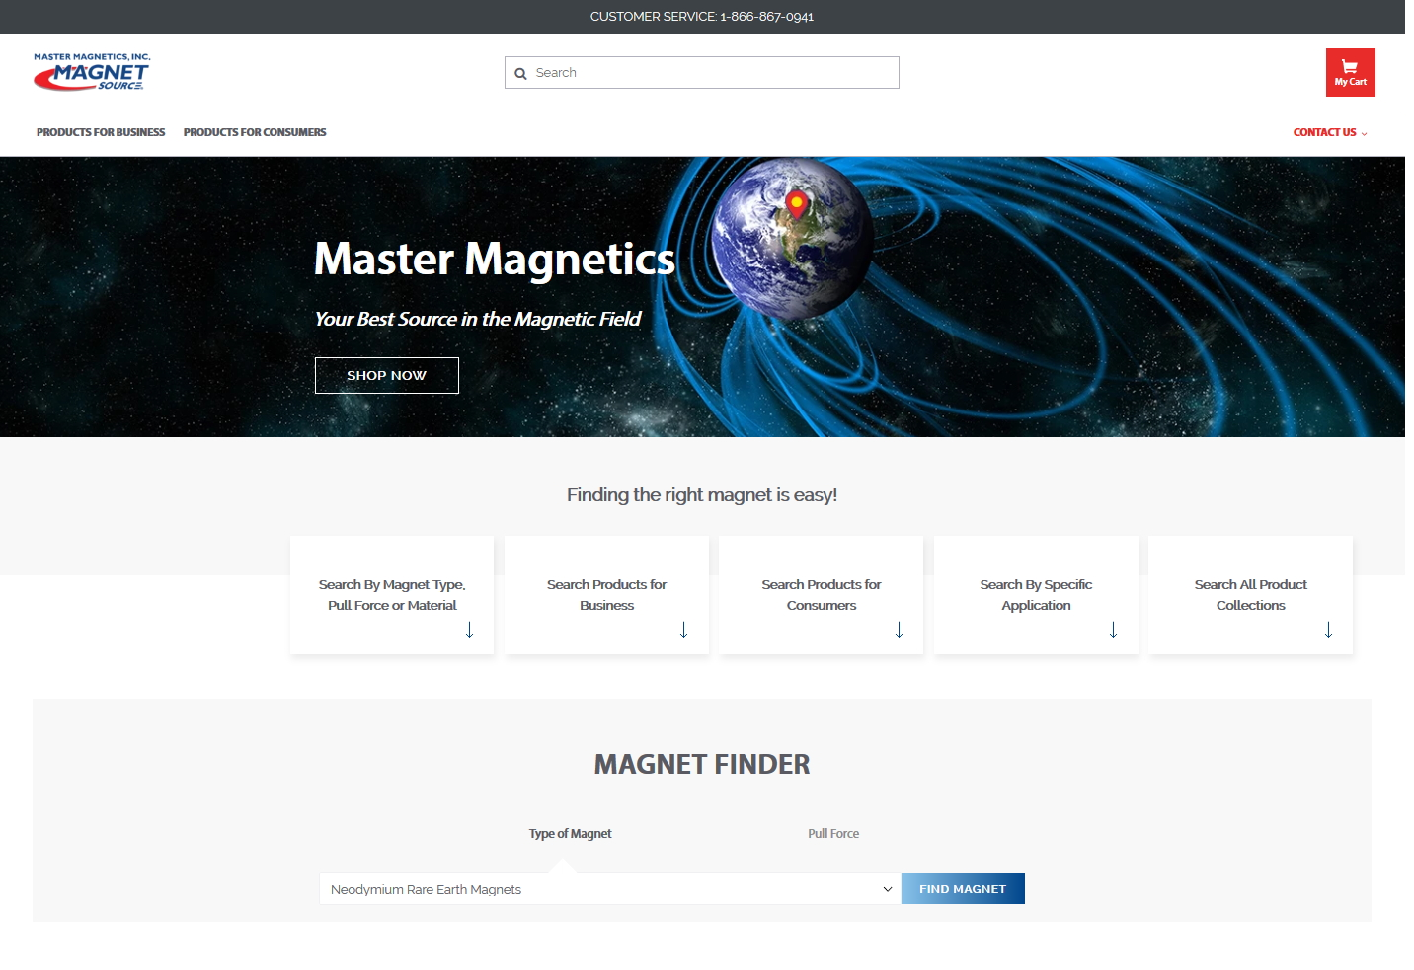Open the dropdown showing Neodymium Rare Earth Magnets
The width and height of the screenshot is (1414, 970).
609,888
